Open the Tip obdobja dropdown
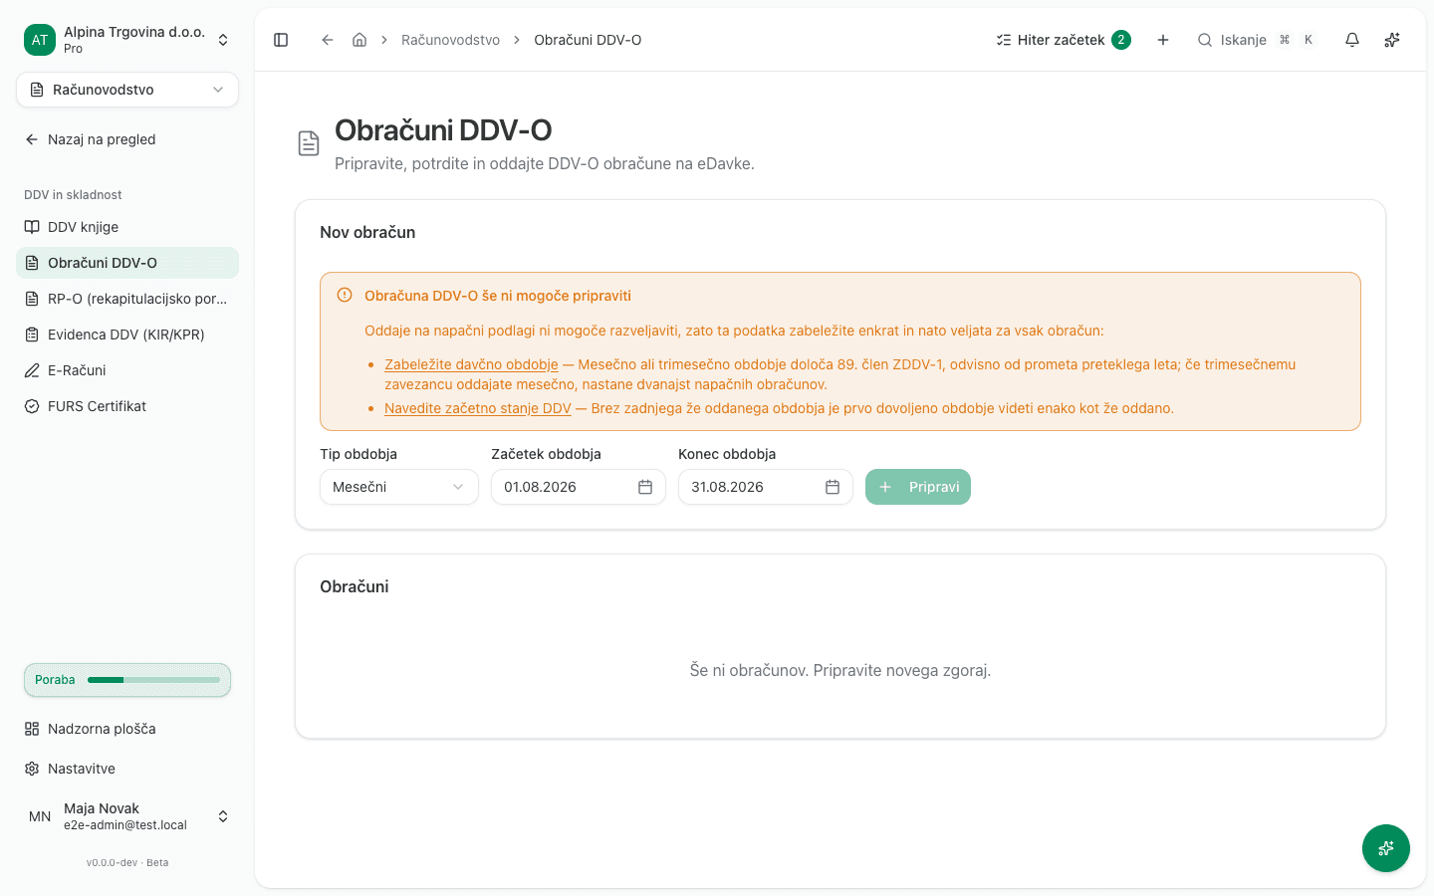The image size is (1434, 896). point(399,487)
